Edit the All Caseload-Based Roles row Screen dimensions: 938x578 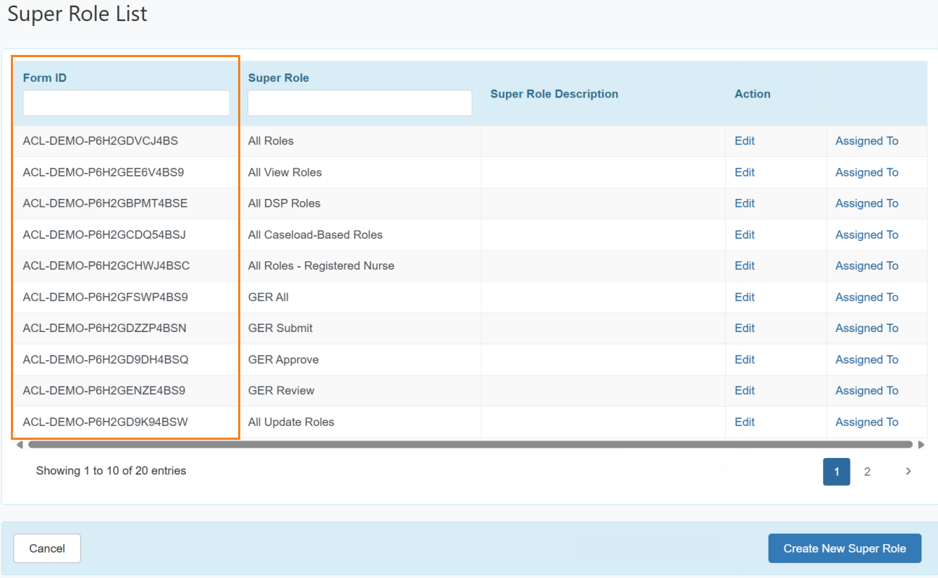(x=745, y=234)
